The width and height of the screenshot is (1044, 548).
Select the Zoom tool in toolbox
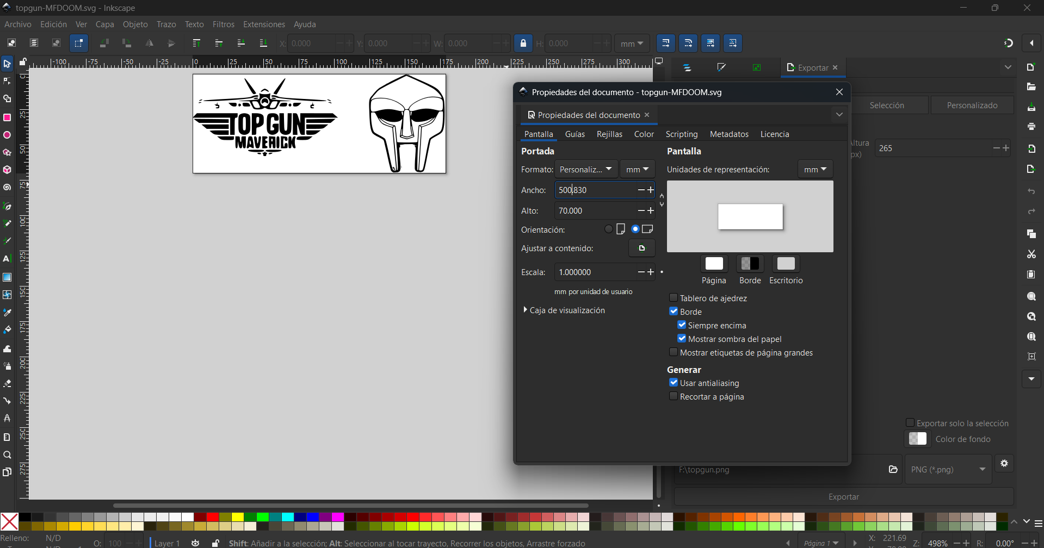(x=7, y=455)
